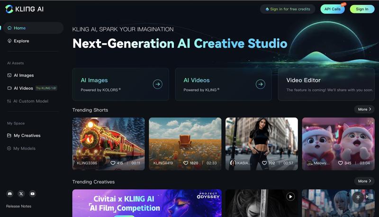Like the KASIA short via heart icon
This screenshot has height=217, width=379.
click(x=264, y=163)
